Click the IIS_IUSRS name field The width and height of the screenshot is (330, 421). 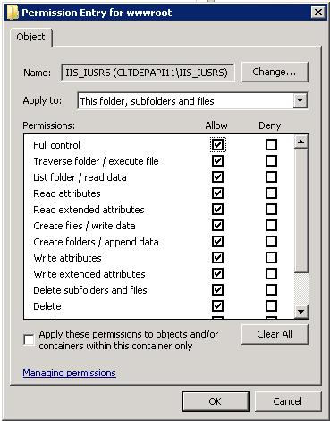coord(148,73)
